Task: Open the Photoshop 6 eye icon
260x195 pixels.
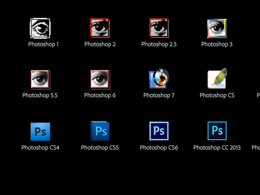Action: tap(100, 79)
